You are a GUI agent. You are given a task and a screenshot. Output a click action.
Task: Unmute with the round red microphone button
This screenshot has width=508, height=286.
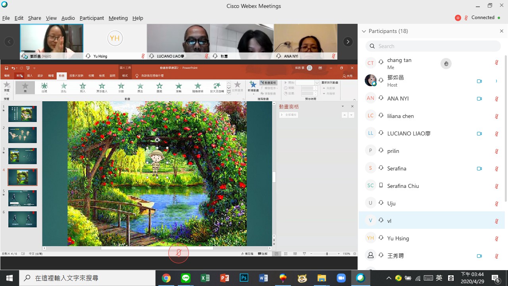[179, 253]
